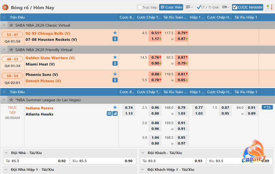Image resolution: width=275 pixels, height=174 pixels.
Task: Select the Cược Xiên parlay button
Action: click(171, 7)
